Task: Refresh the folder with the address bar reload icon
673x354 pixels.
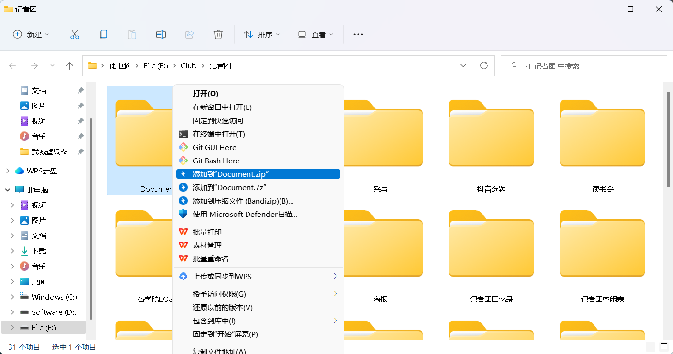Action: (x=484, y=65)
